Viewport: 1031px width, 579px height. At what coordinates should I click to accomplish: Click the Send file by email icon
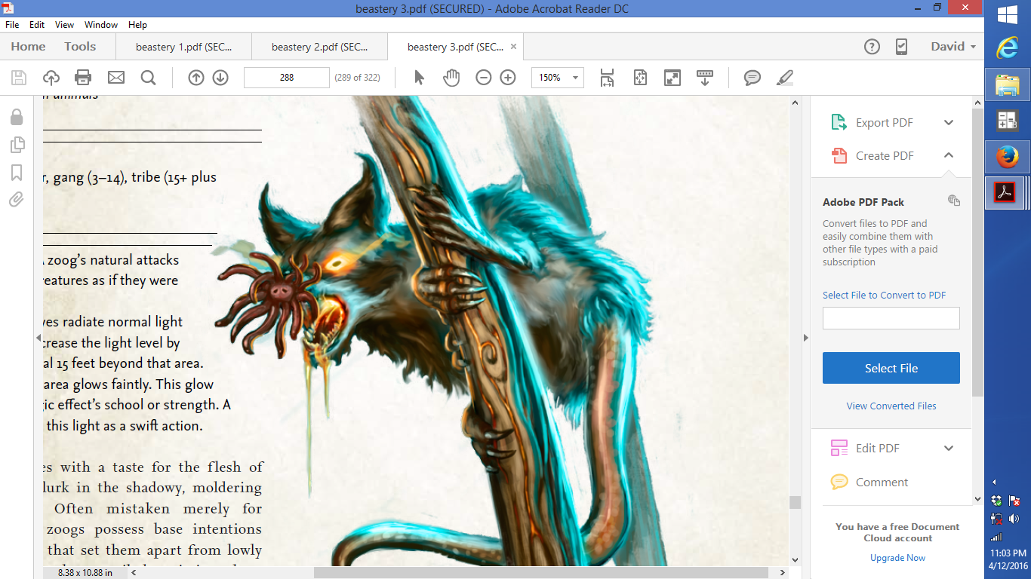pyautogui.click(x=115, y=78)
